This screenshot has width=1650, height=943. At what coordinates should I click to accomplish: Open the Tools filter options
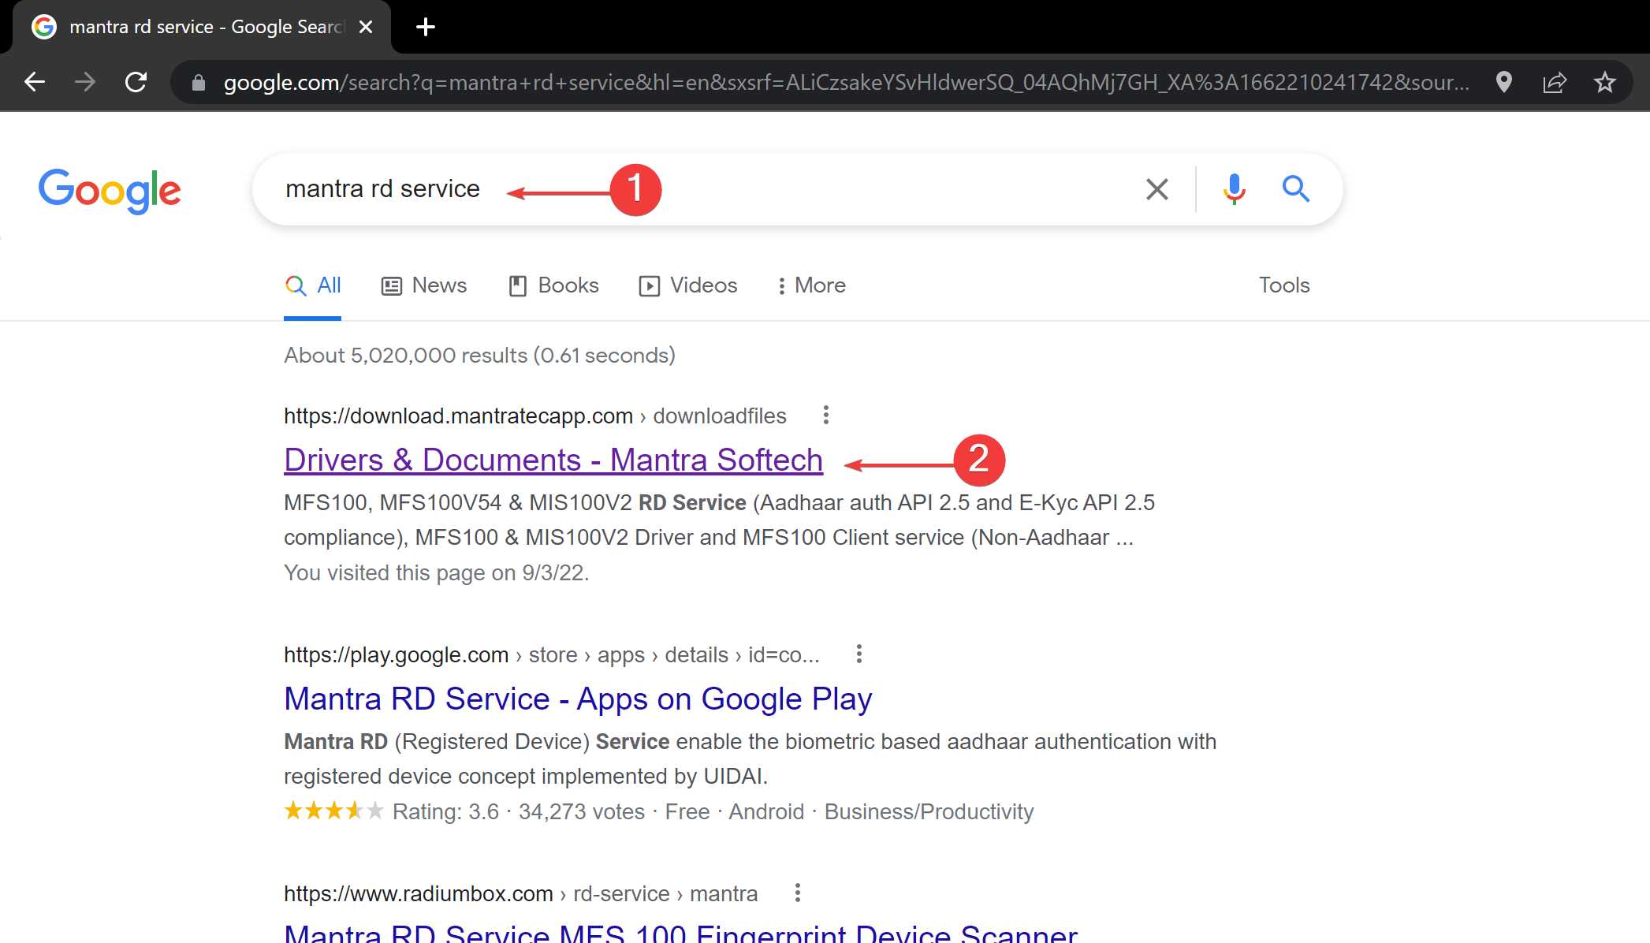(1284, 285)
